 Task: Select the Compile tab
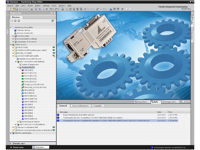tap(97, 106)
